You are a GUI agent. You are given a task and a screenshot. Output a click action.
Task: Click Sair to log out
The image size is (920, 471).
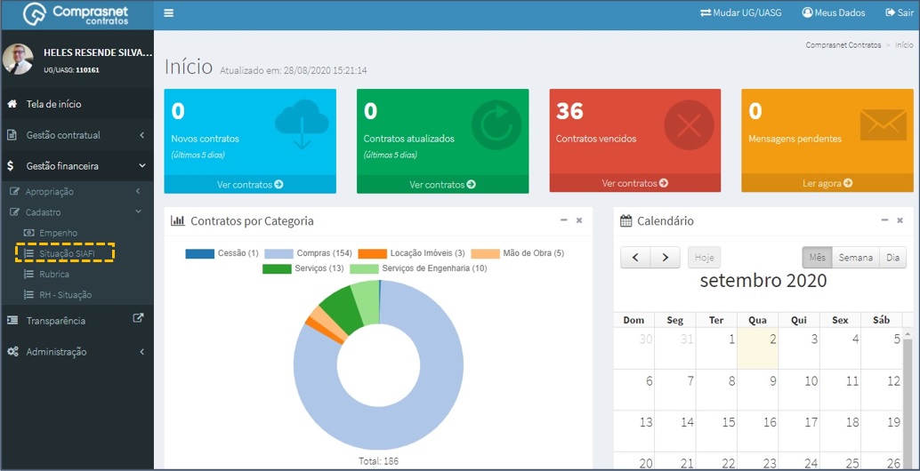(899, 12)
